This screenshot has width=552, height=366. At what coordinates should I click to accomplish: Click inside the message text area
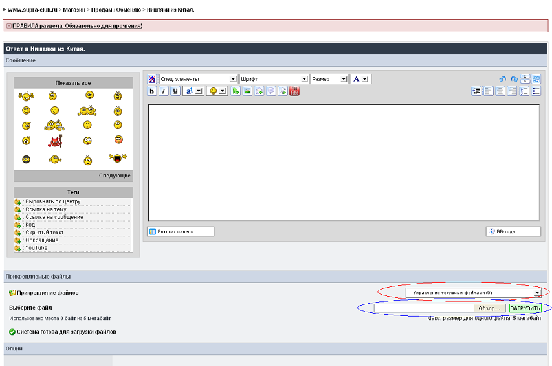[344, 162]
